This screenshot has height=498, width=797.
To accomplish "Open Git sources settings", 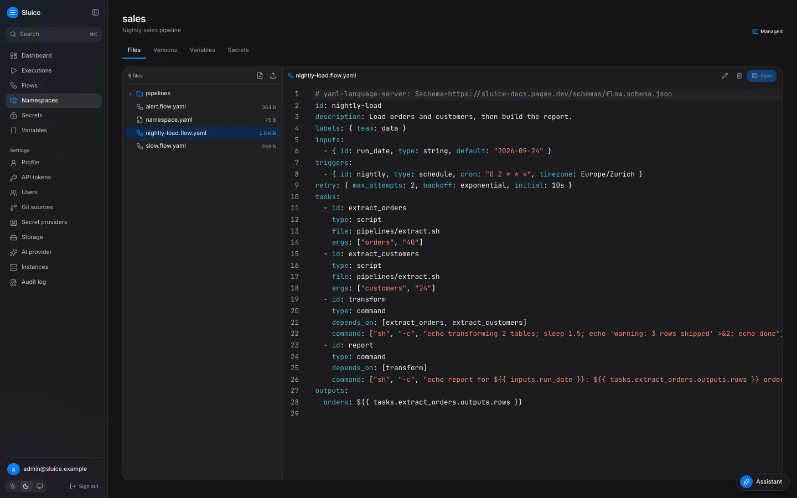I will (54, 207).
